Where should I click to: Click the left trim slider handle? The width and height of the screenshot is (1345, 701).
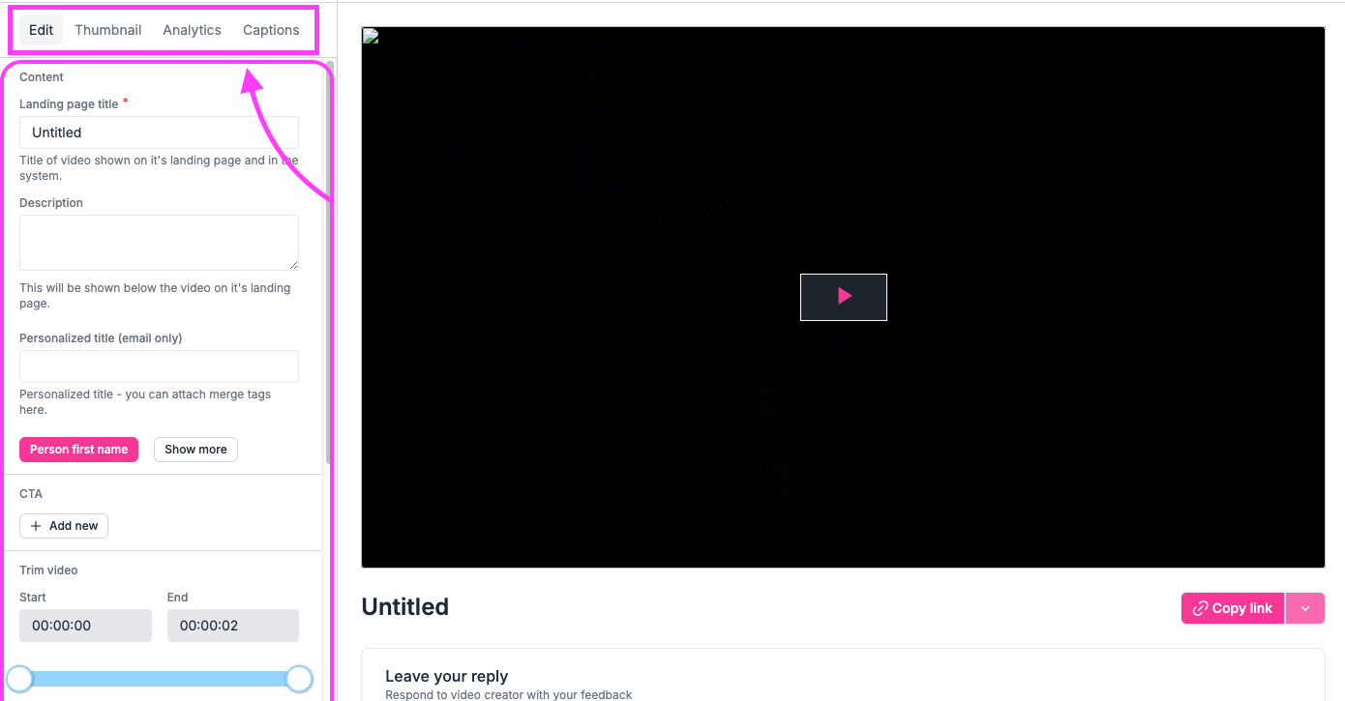(19, 679)
